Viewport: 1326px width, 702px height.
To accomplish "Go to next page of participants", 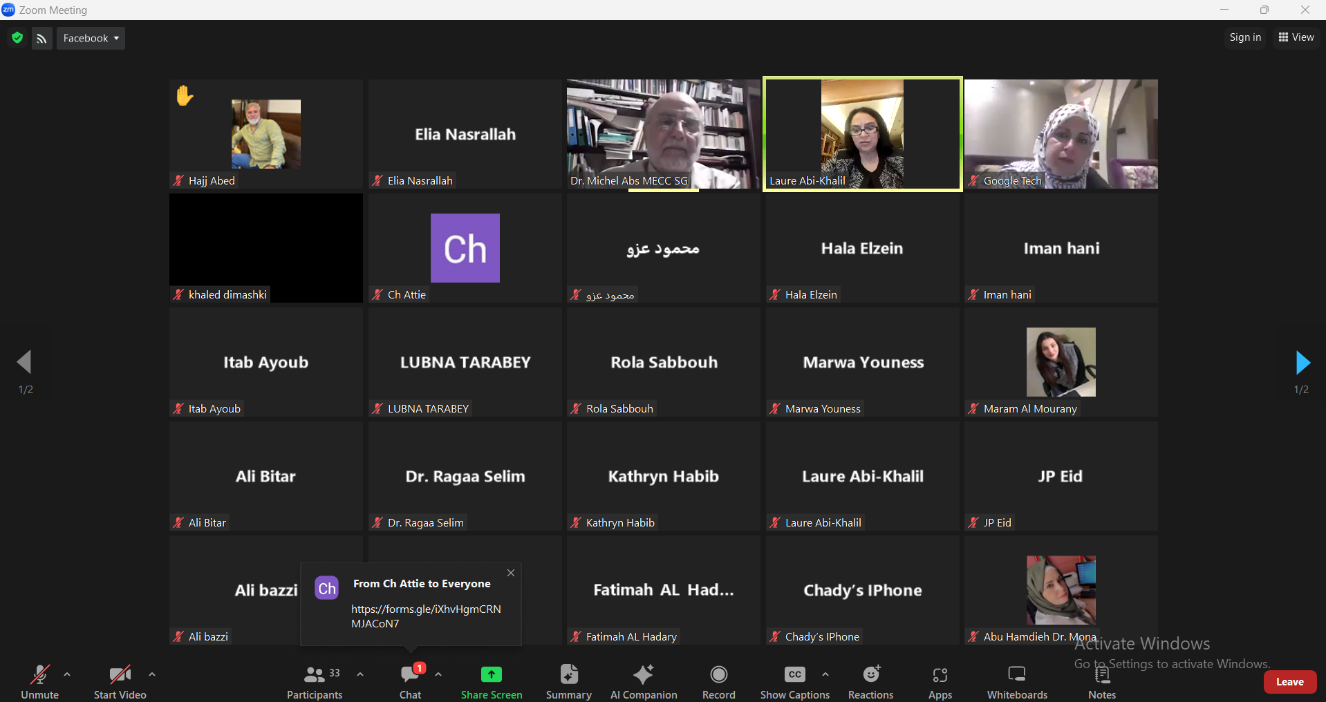I will pyautogui.click(x=1302, y=363).
